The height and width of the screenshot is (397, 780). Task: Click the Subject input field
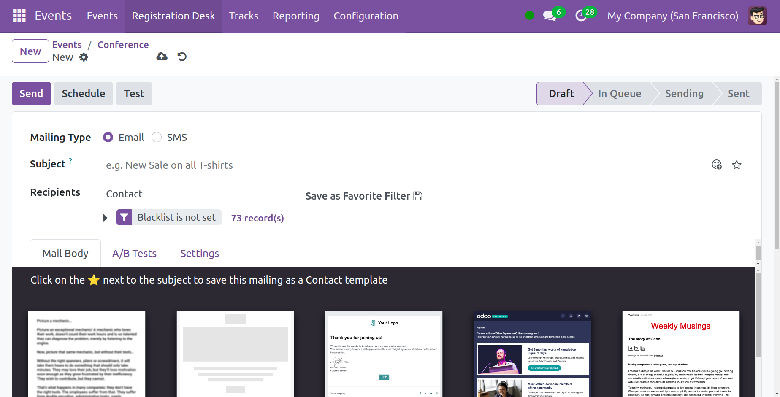[406, 165]
